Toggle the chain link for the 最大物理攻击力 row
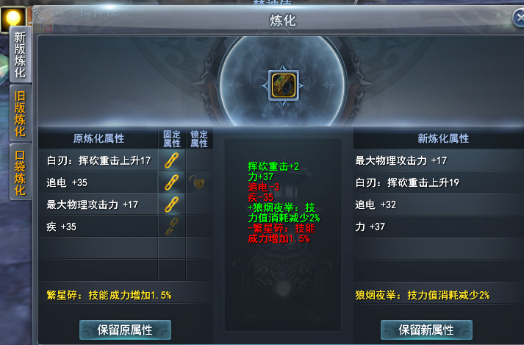The height and width of the screenshot is (345, 524). pos(171,204)
